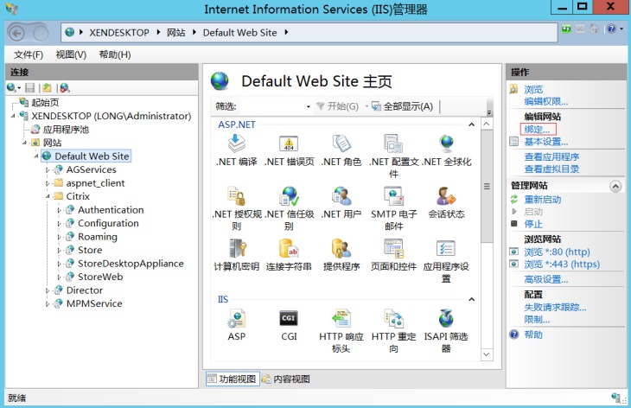Image resolution: width=631 pixels, height=408 pixels.
Task: Click 重新启动 to restart the site
Action: click(x=543, y=200)
